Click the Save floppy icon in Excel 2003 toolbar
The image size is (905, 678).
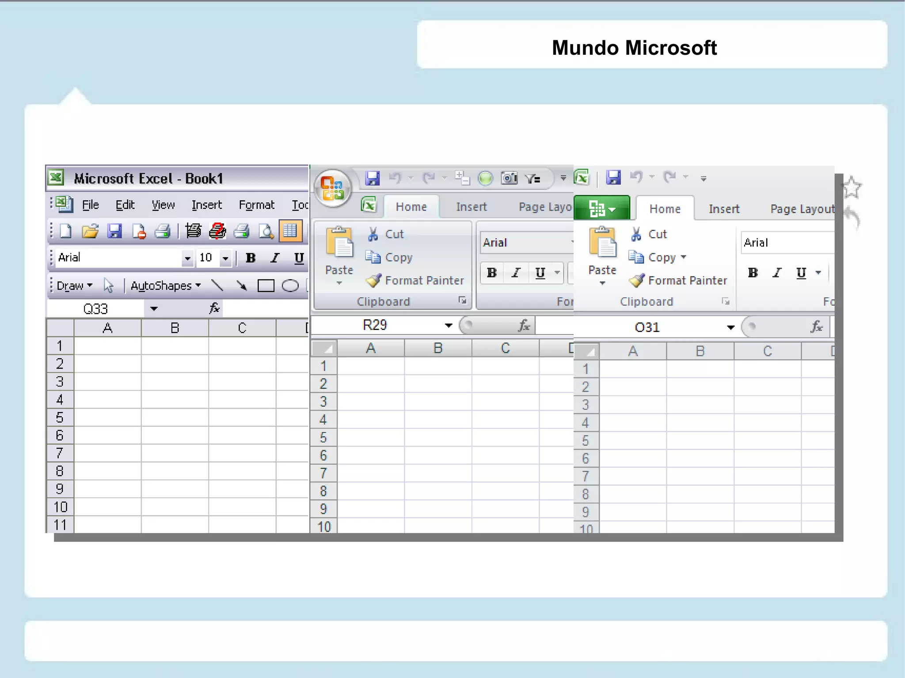click(114, 231)
